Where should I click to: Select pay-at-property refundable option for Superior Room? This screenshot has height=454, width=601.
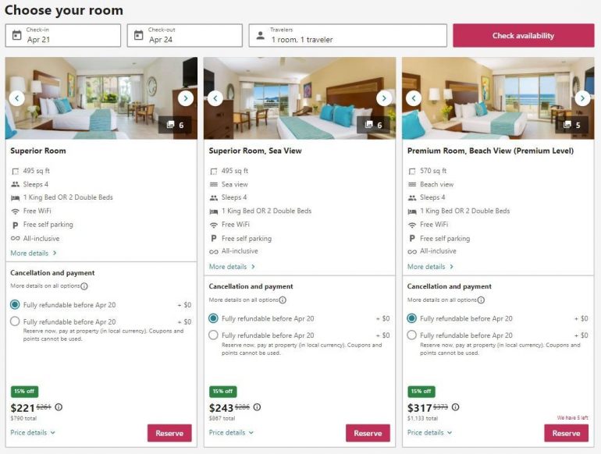15,321
